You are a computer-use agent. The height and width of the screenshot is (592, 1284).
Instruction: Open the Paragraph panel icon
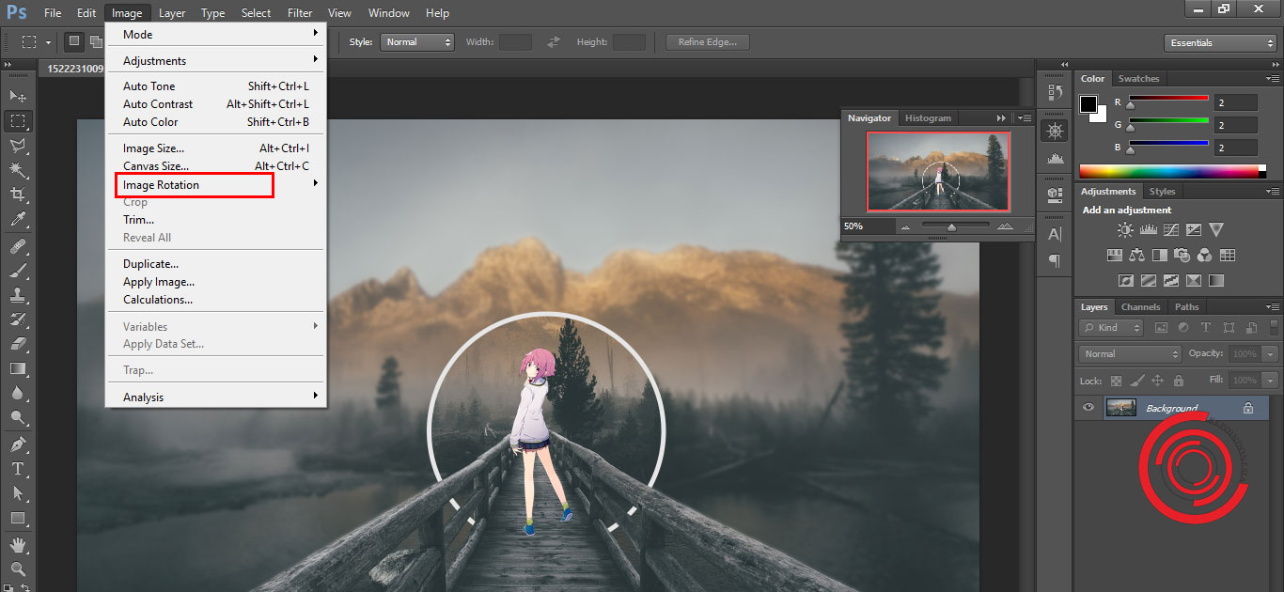coord(1055,260)
